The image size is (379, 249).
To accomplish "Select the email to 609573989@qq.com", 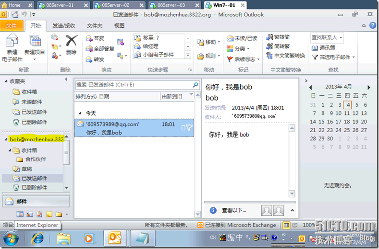I will point(134,128).
